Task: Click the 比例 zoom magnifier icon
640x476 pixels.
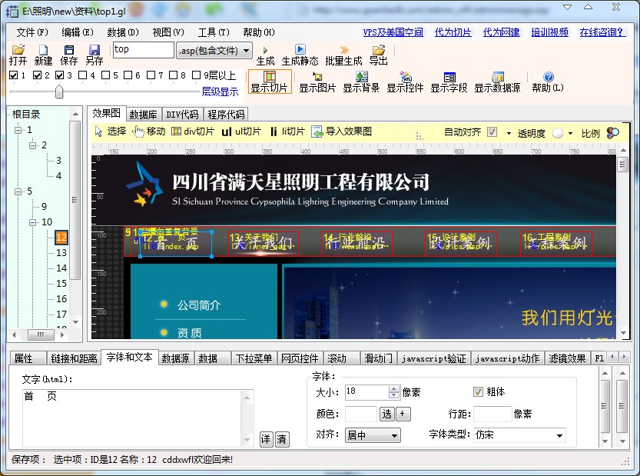Action: point(612,132)
